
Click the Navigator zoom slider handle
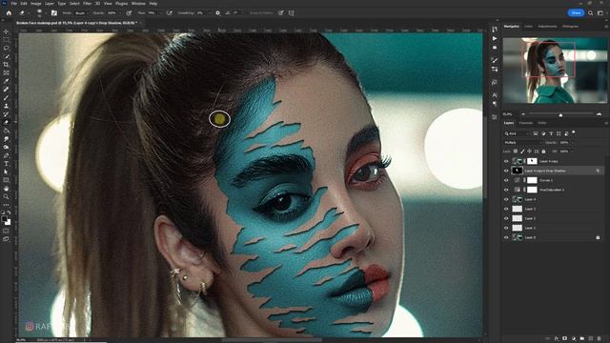560,114
